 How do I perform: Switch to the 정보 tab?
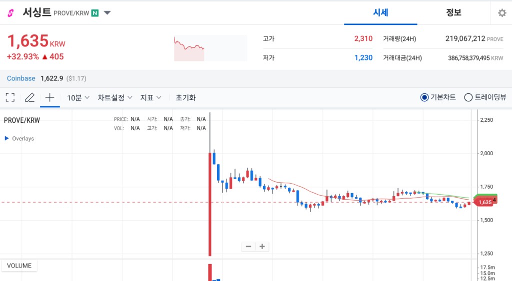tap(453, 12)
